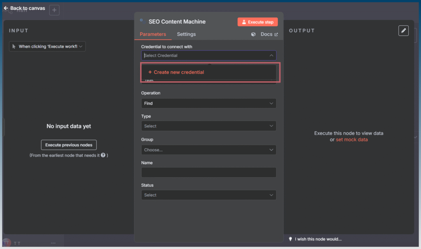Click the set mock data link
Image resolution: width=421 pixels, height=249 pixels.
[352, 140]
